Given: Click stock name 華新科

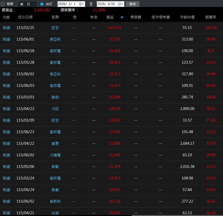Looking at the screenshot, I should (x=55, y=201).
